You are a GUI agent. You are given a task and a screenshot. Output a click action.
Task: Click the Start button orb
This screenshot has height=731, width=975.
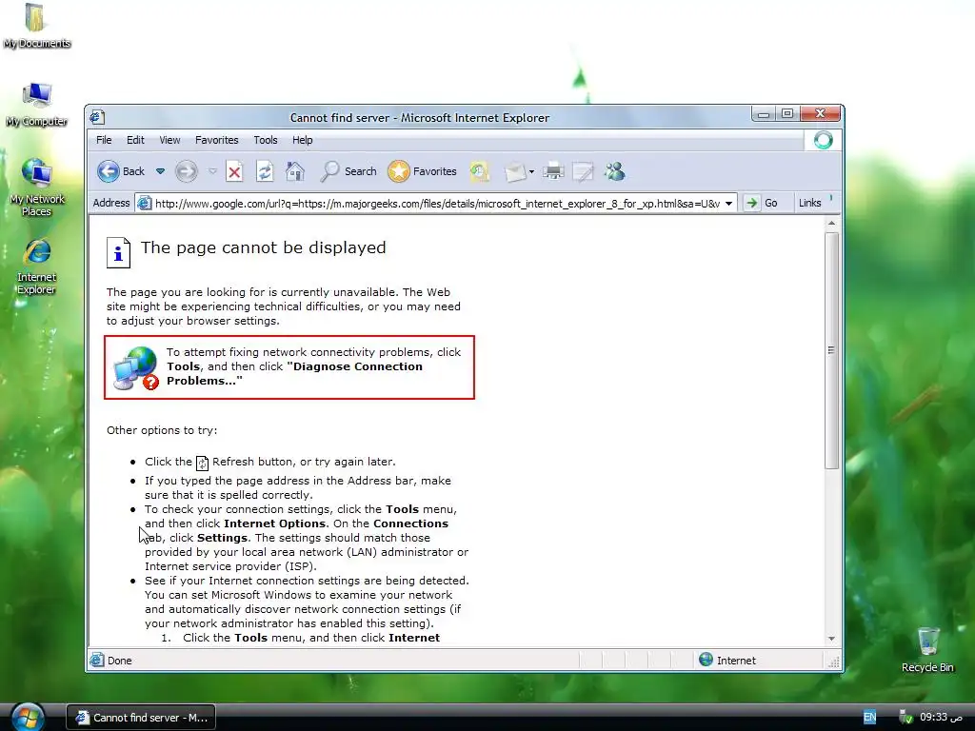[28, 717]
